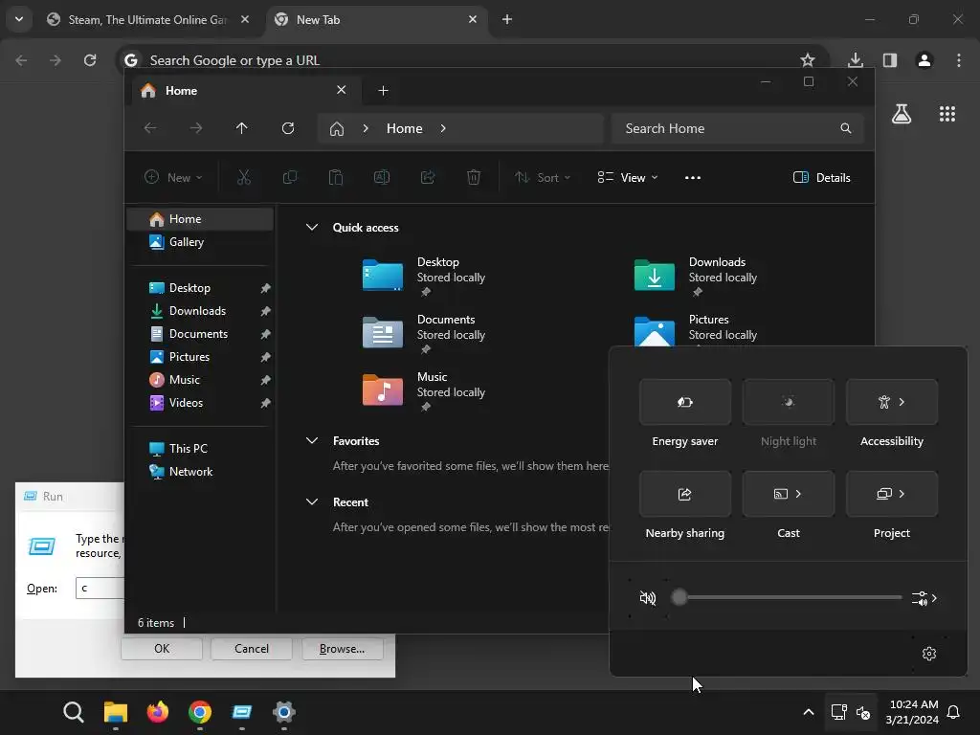Select Gallery in the navigation pane

(200, 242)
